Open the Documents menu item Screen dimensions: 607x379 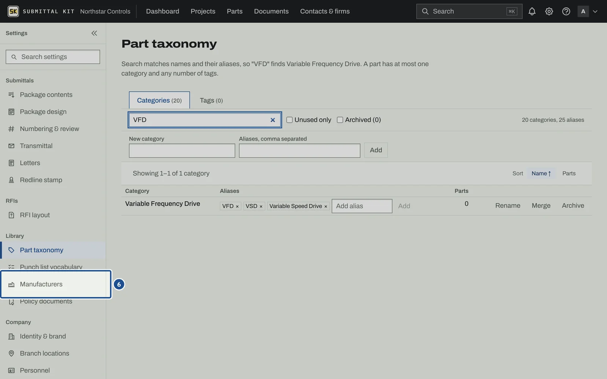pyautogui.click(x=271, y=11)
